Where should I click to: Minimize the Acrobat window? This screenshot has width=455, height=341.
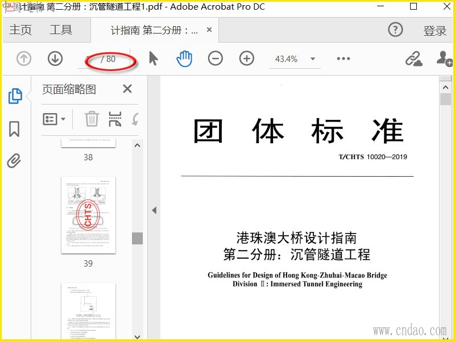click(x=380, y=6)
